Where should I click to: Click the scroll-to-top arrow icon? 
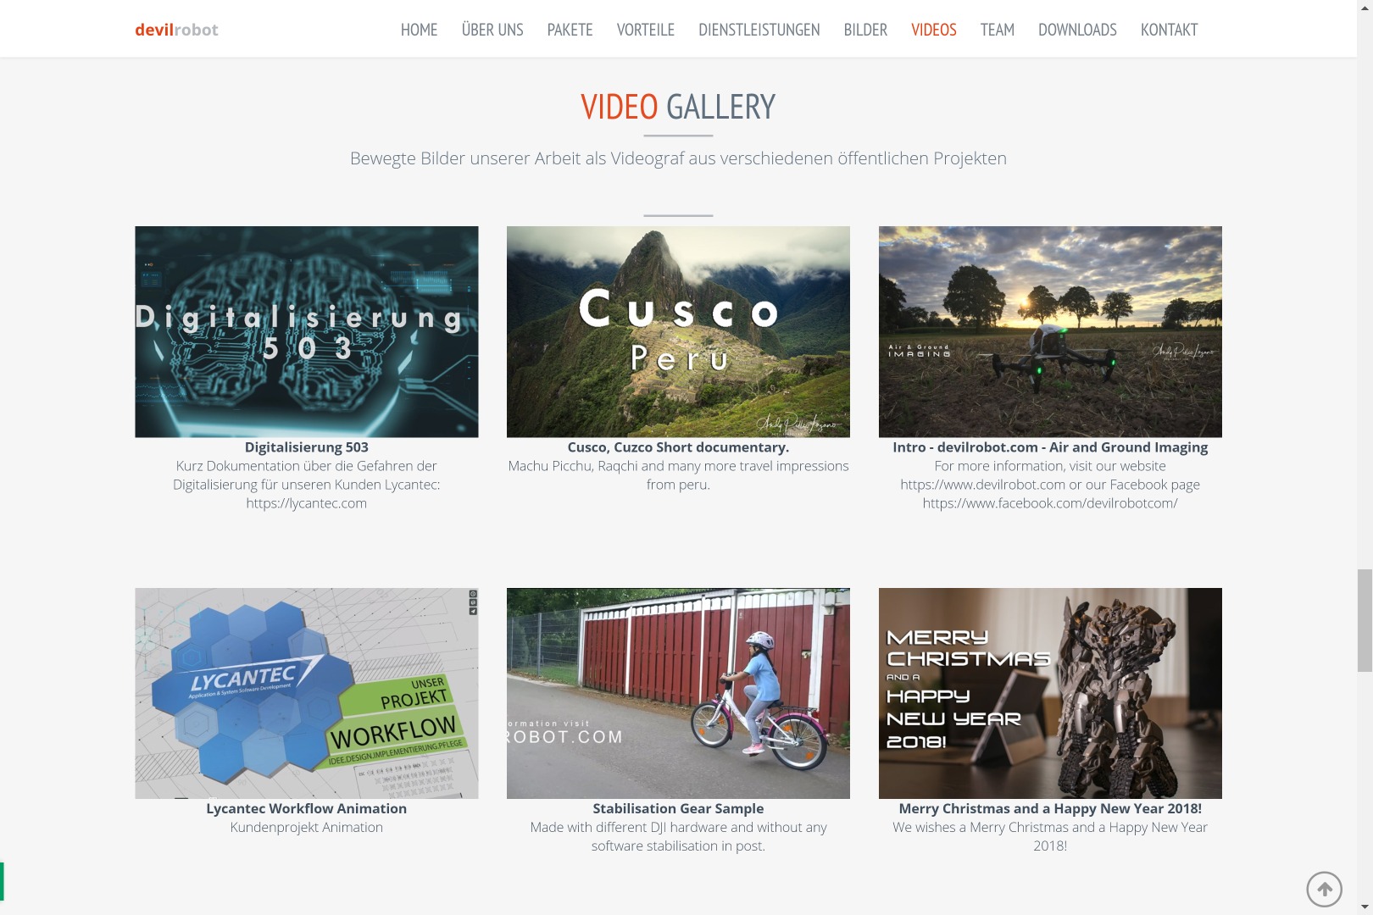(x=1324, y=890)
